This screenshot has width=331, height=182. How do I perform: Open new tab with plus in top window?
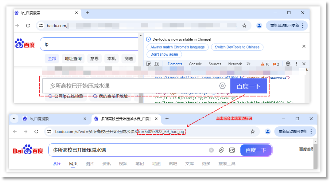pyautogui.click(x=87, y=13)
